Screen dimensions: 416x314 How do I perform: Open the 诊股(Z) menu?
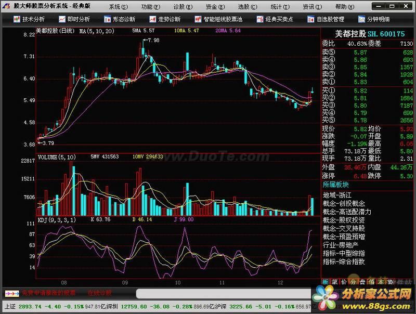(x=183, y=7)
